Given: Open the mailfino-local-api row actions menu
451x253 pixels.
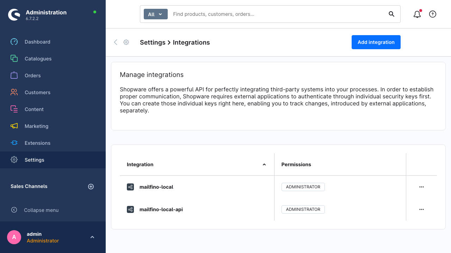Looking at the screenshot, I should click(421, 209).
